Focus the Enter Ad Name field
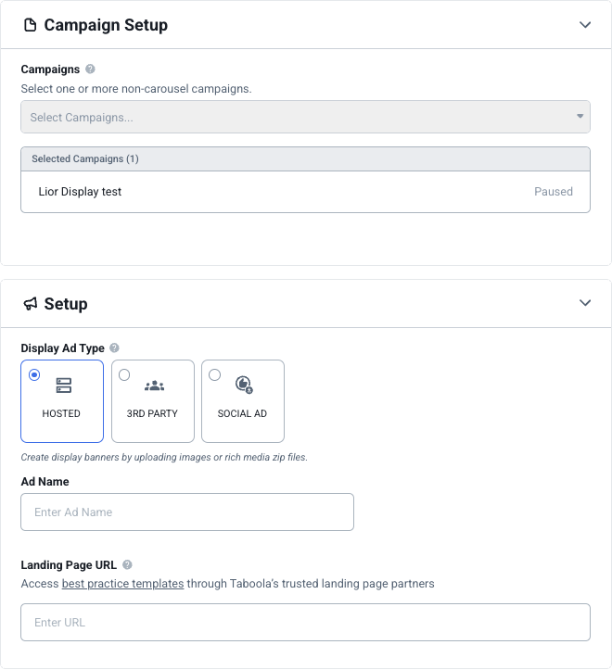 187,512
